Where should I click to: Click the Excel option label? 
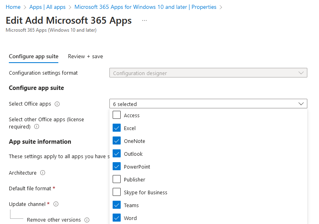point(130,128)
